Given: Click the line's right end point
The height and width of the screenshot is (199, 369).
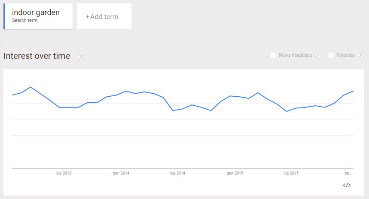Looking at the screenshot, I should (353, 91).
